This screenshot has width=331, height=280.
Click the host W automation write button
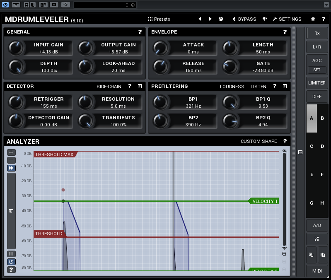click(x=33, y=5)
